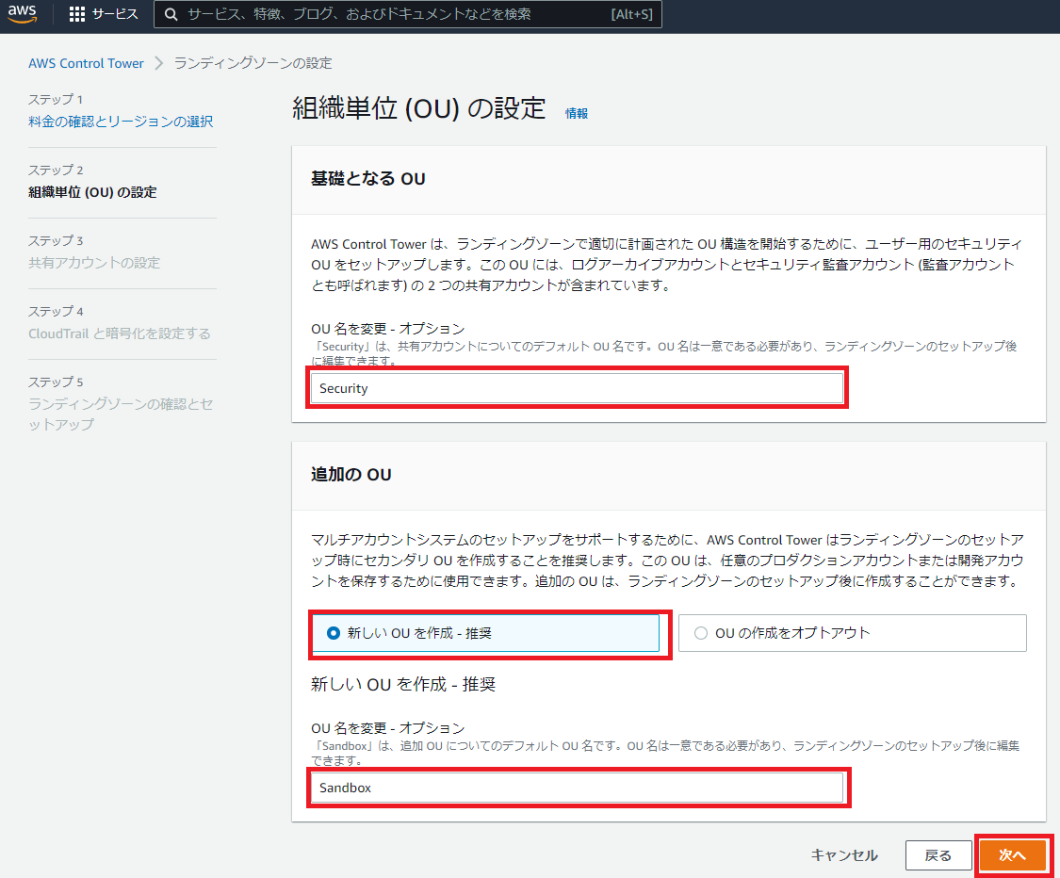
Task: Focus the AWS search bar field
Action: (x=408, y=14)
